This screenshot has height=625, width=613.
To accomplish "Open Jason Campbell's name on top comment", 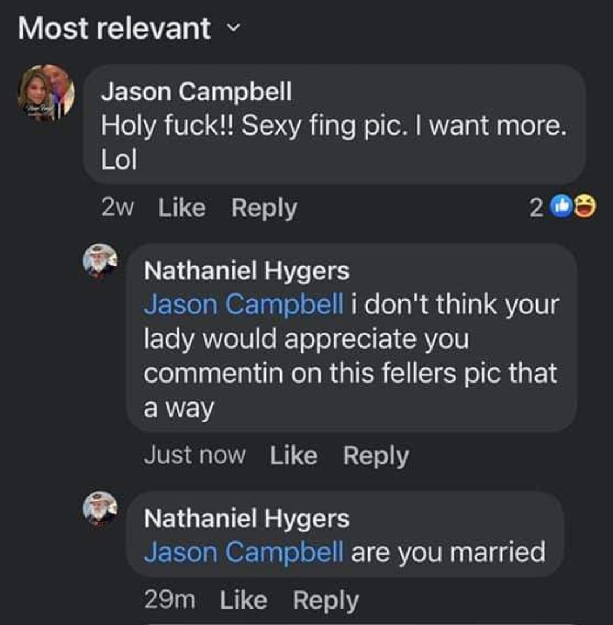I will tap(196, 91).
